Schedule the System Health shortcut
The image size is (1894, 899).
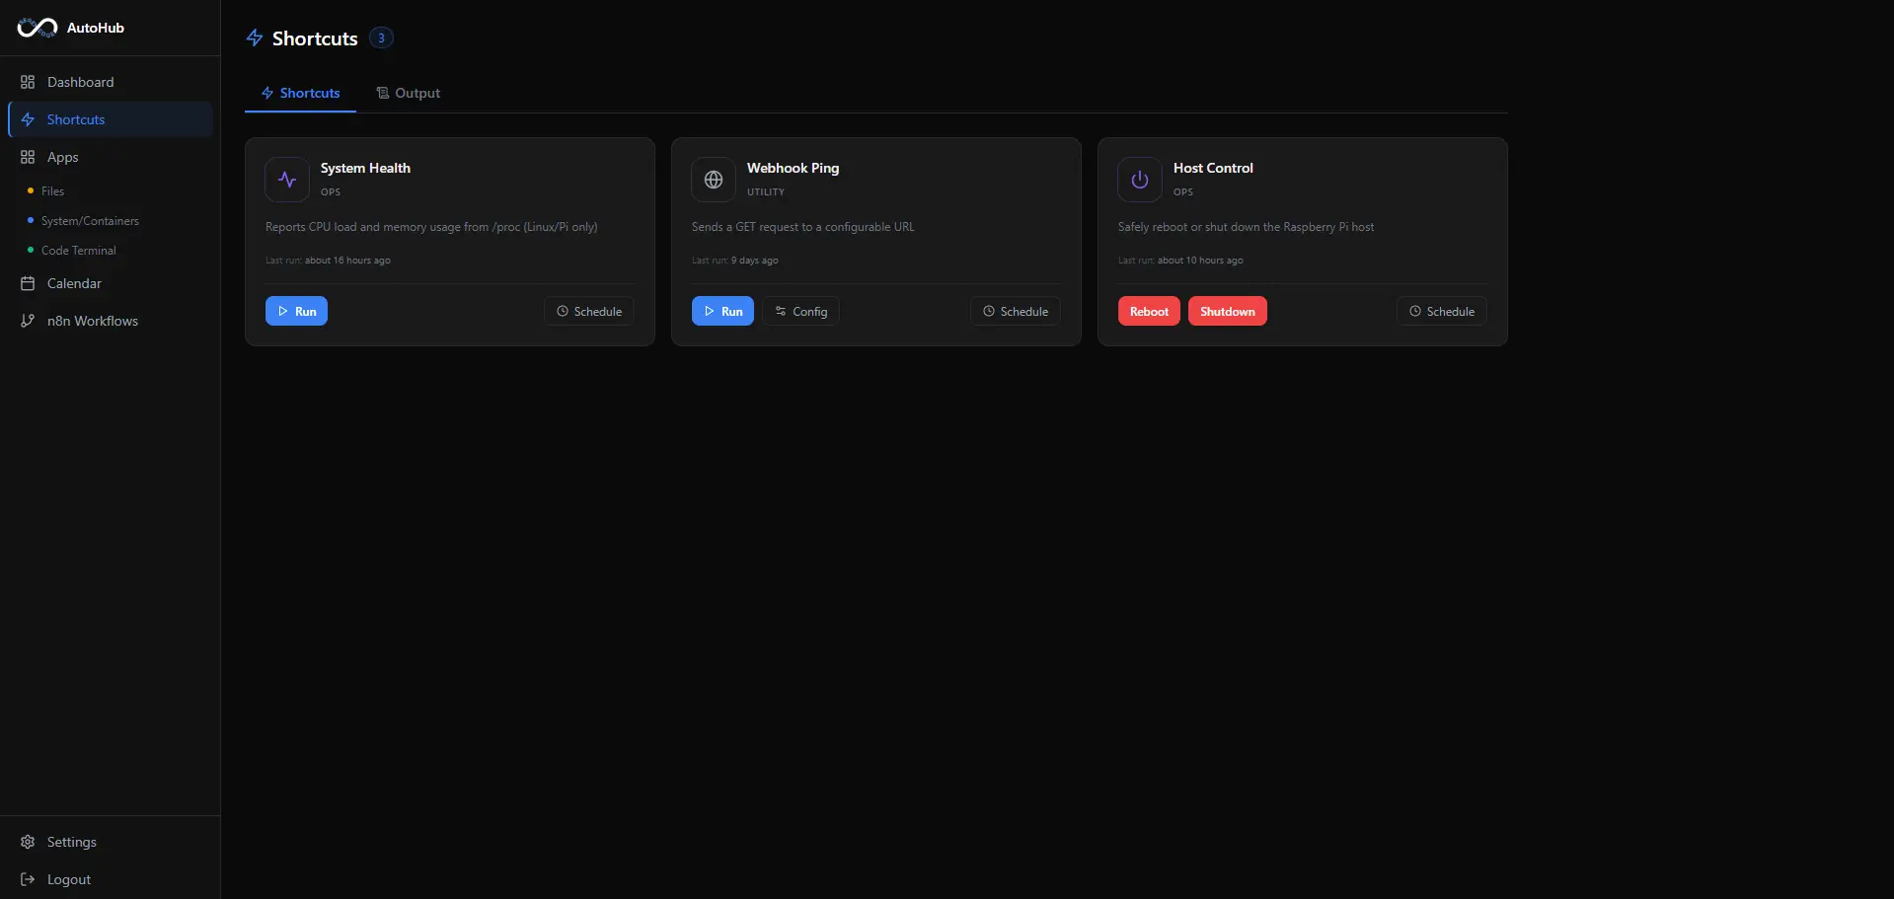click(x=588, y=311)
